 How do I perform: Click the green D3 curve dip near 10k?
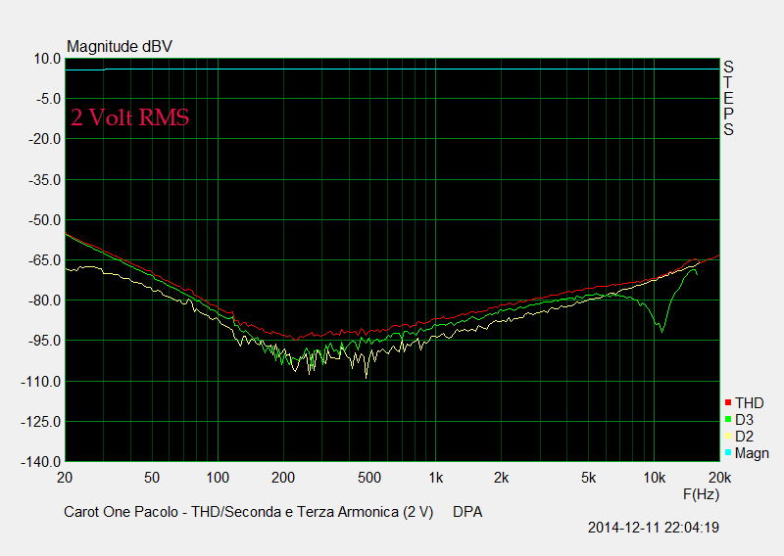tap(661, 330)
